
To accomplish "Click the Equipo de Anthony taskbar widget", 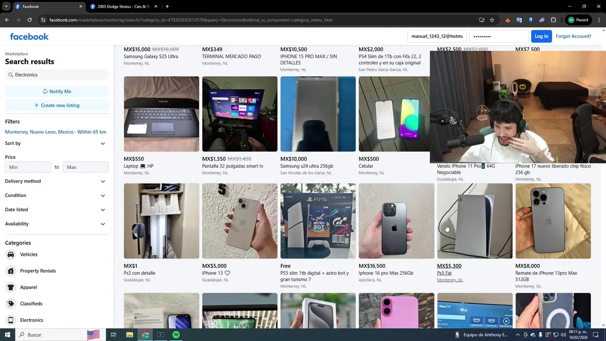I will [x=481, y=335].
